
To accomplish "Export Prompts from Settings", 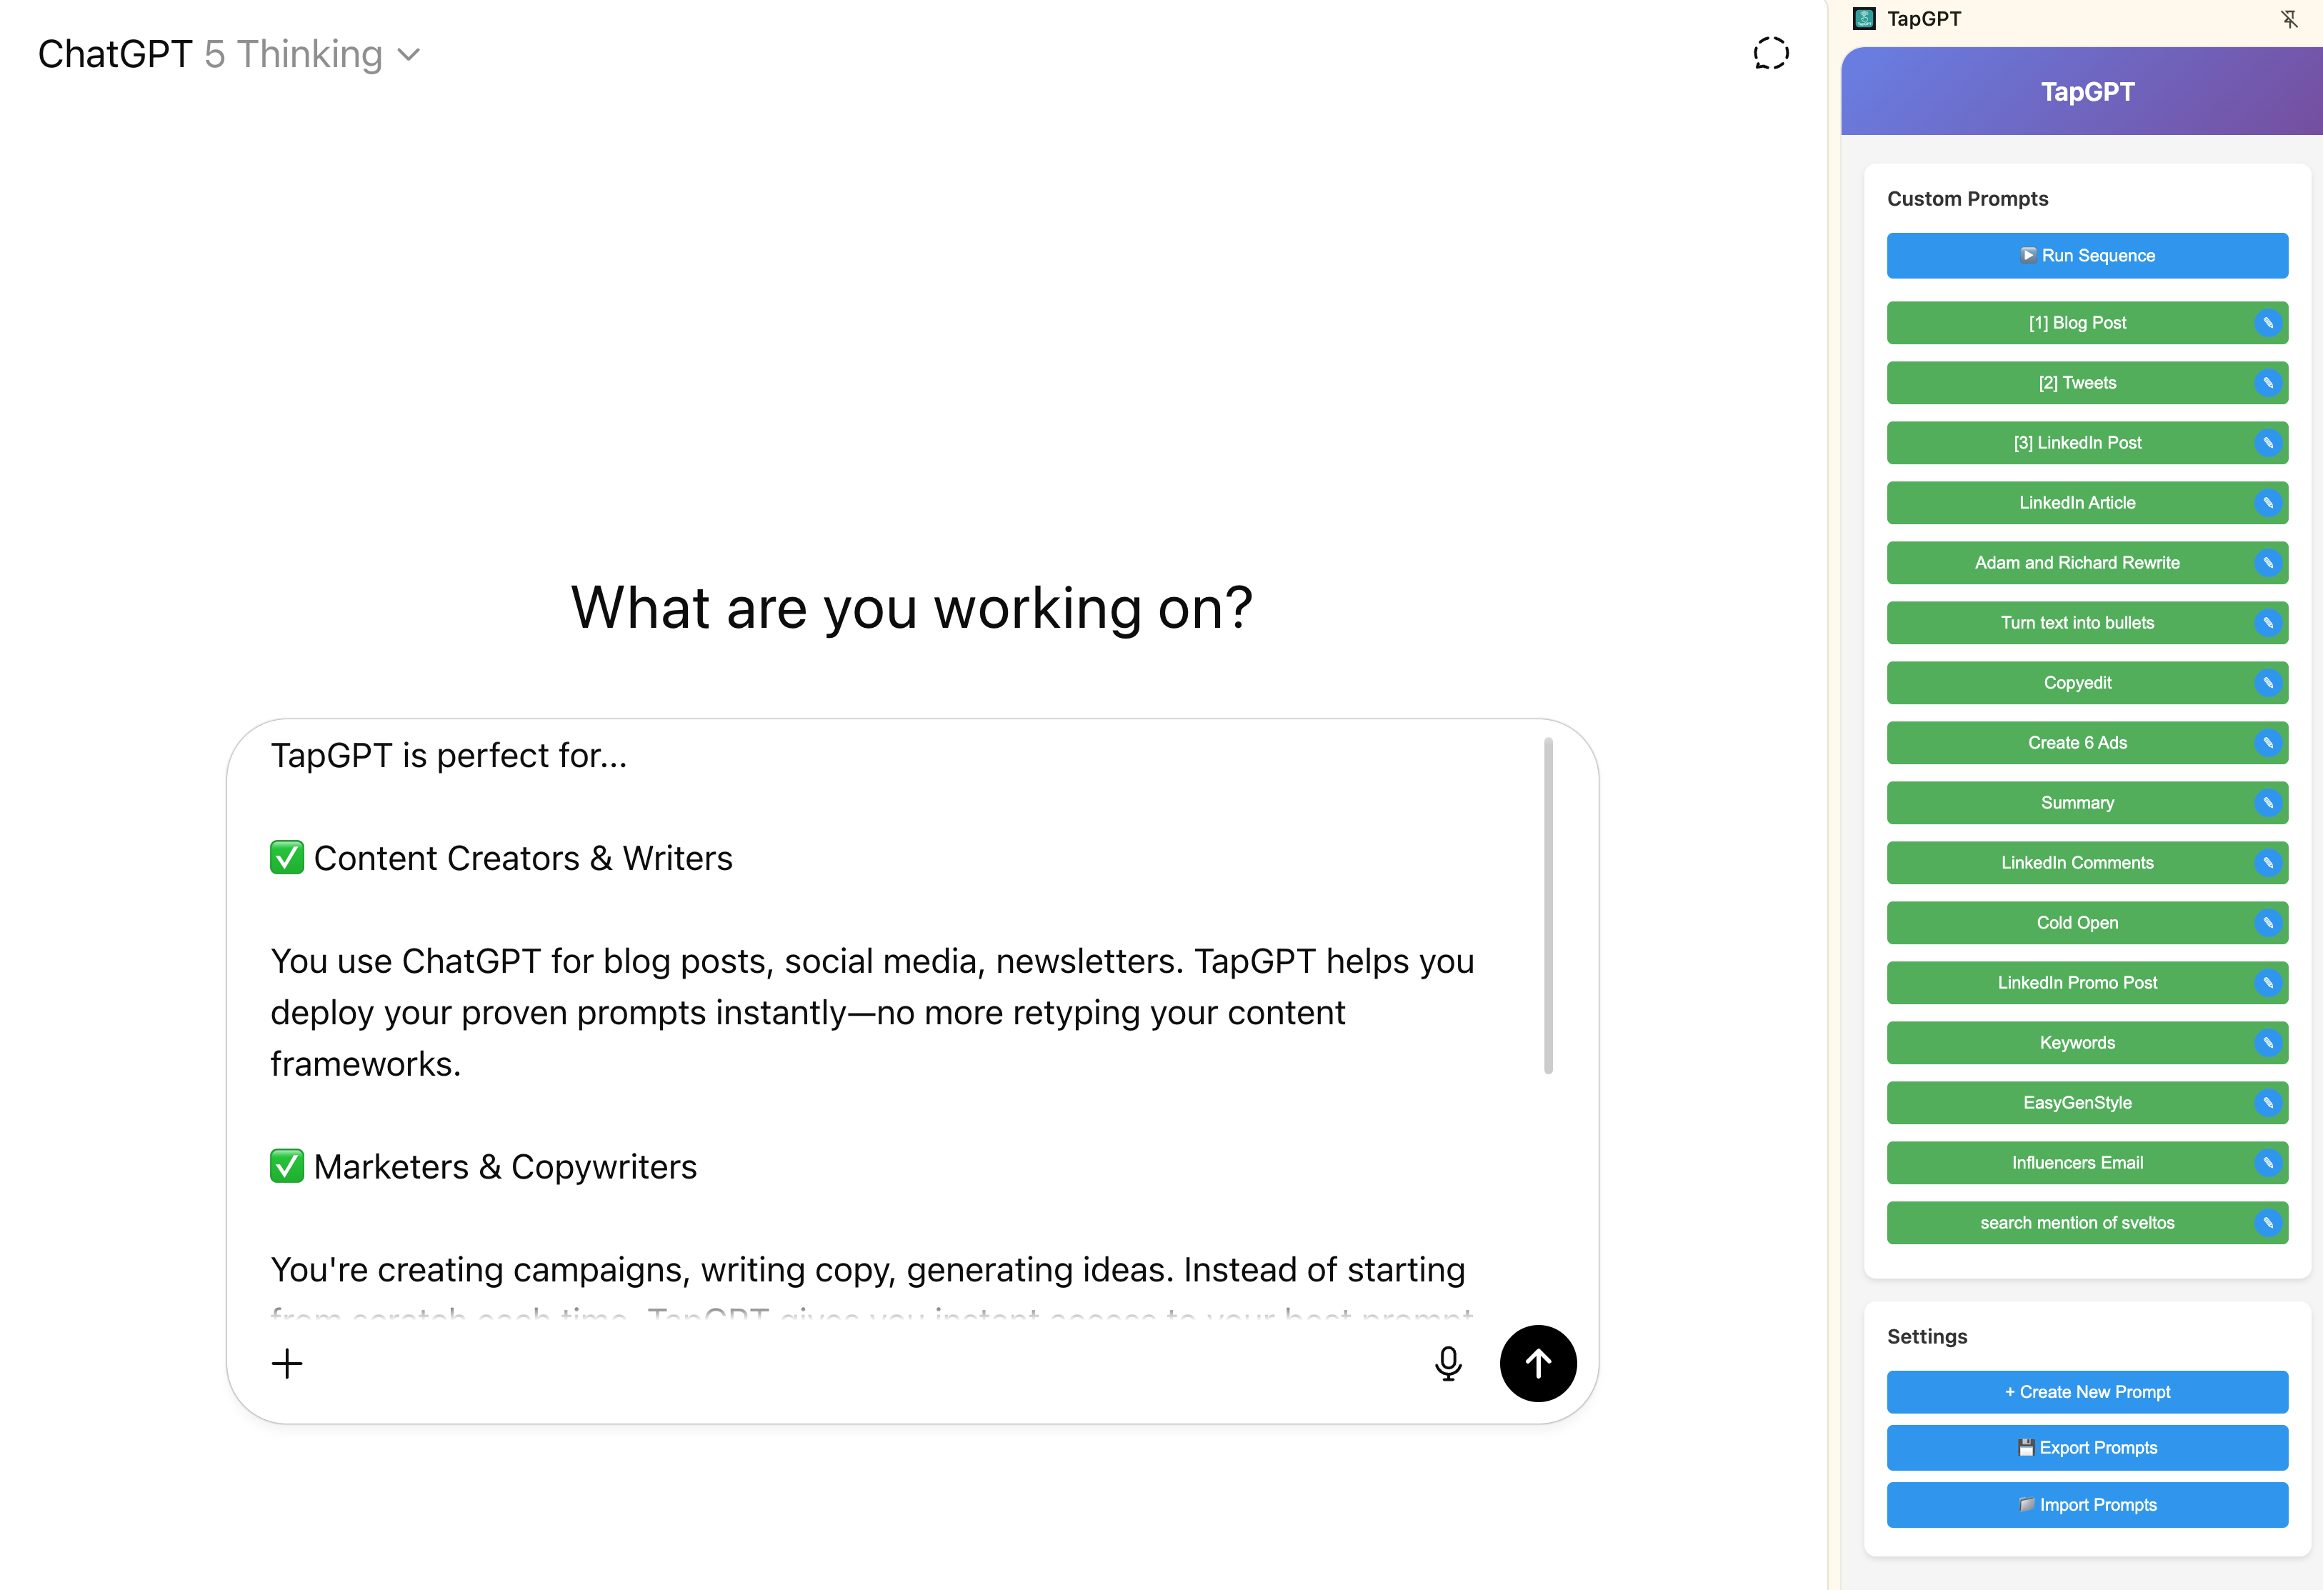I will tap(2087, 1448).
